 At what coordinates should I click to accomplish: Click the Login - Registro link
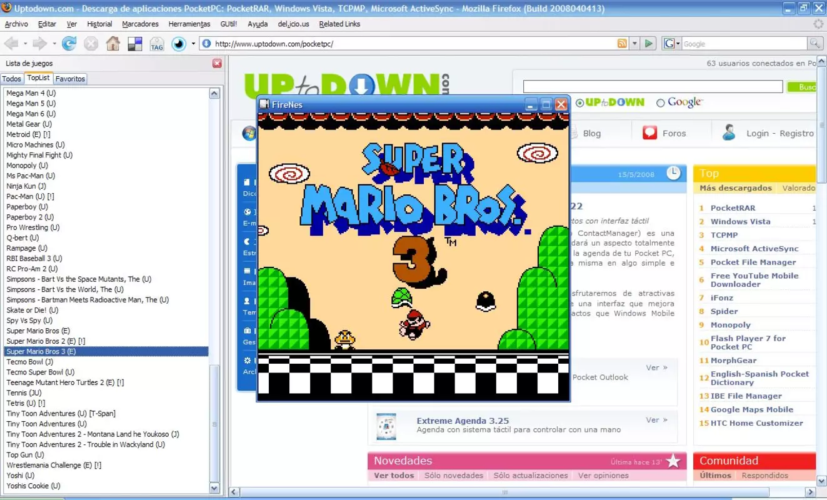point(779,133)
